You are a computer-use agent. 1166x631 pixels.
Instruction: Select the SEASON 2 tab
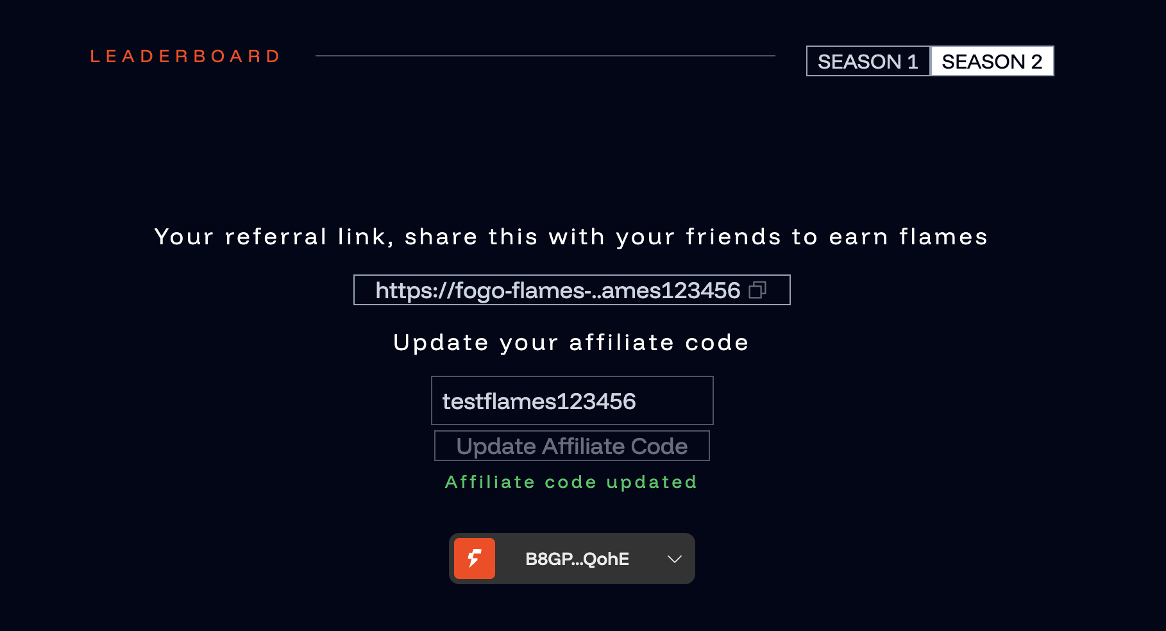coord(992,62)
